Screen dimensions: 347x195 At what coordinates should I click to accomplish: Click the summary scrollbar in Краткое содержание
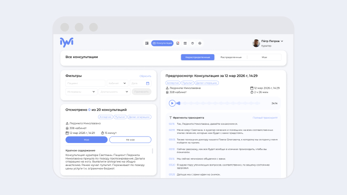click(152, 151)
